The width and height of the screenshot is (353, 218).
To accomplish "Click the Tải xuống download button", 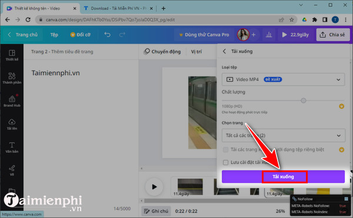I will click(283, 177).
